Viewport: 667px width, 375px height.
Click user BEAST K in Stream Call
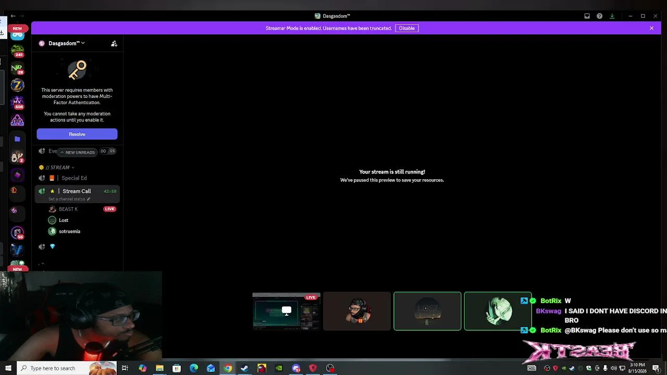pos(68,209)
